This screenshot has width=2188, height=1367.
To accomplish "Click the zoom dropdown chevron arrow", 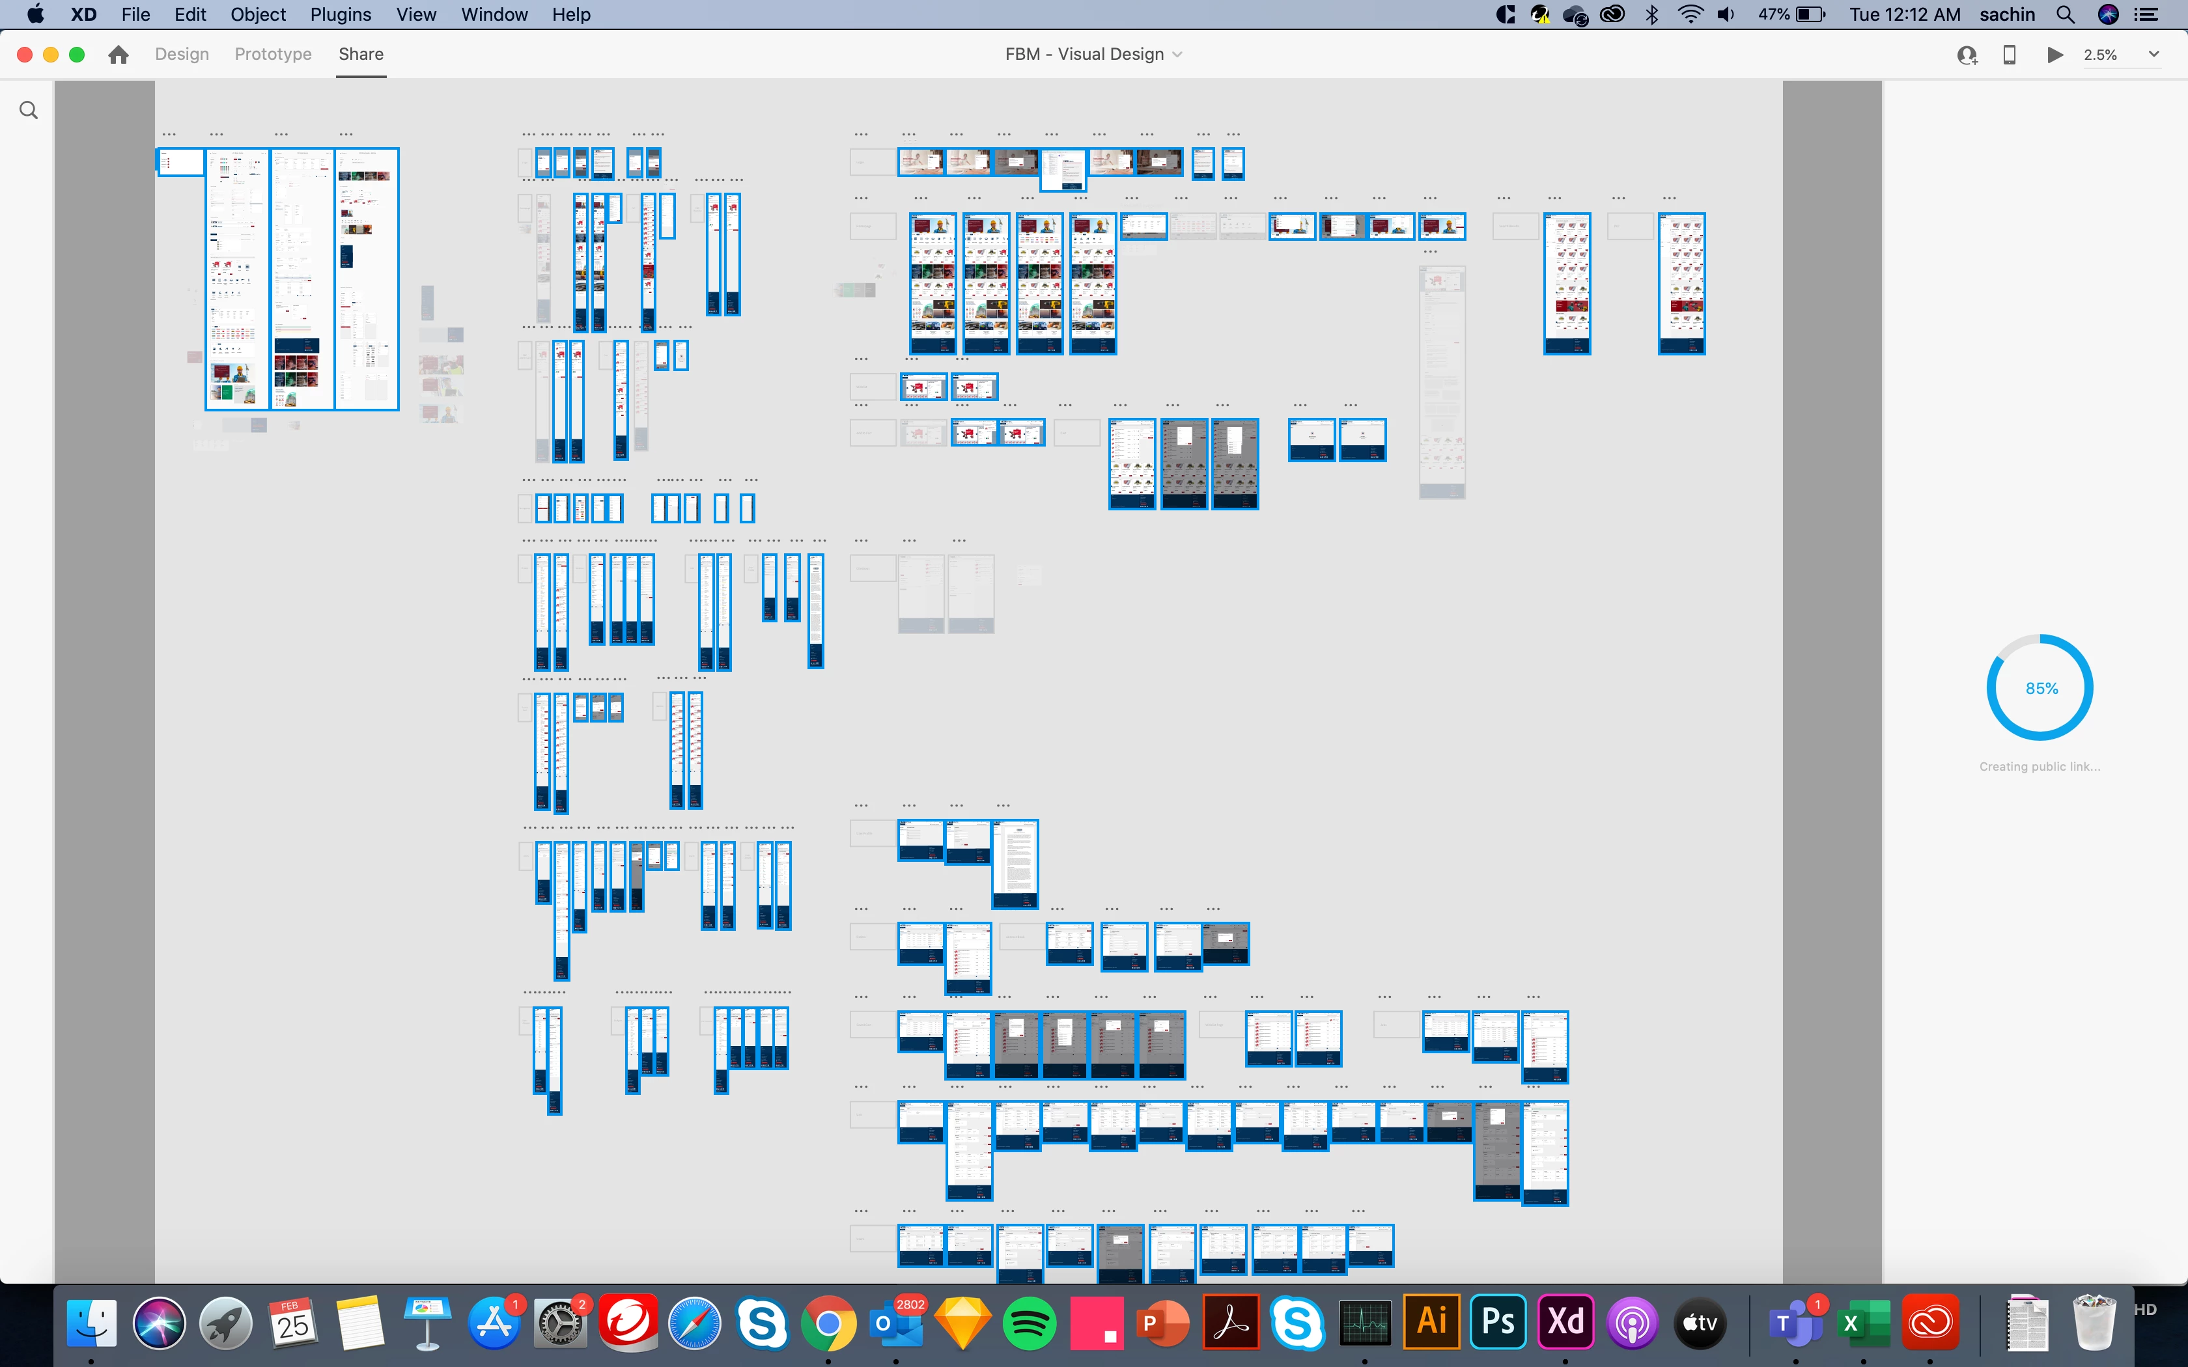I will [2153, 54].
